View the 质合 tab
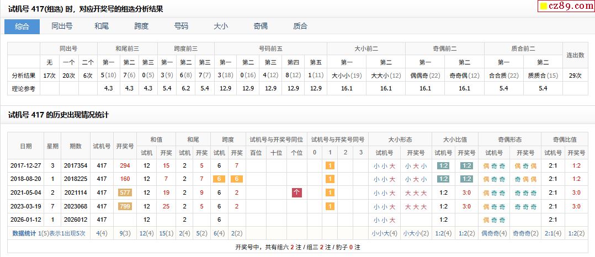The width and height of the screenshot is (595, 257). pyautogui.click(x=300, y=26)
